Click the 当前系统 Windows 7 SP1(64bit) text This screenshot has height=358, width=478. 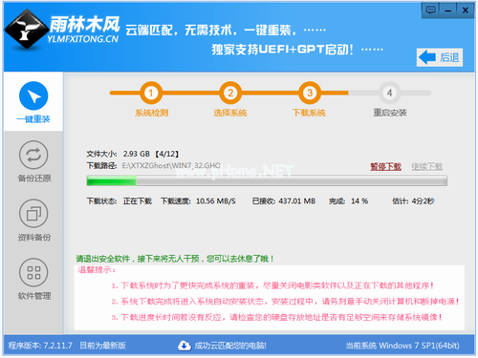[402, 346]
